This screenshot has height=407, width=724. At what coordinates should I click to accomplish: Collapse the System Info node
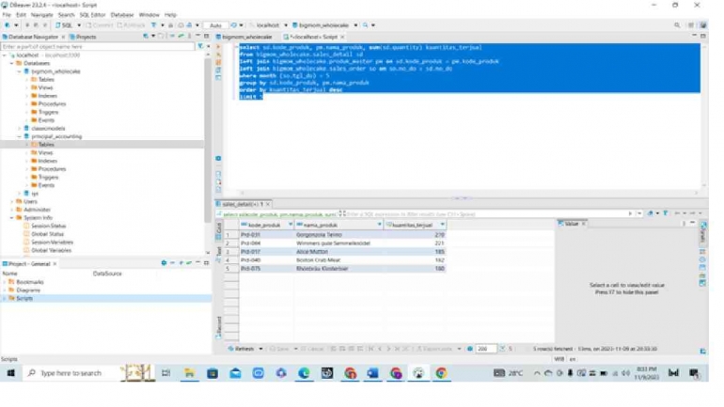[12, 218]
